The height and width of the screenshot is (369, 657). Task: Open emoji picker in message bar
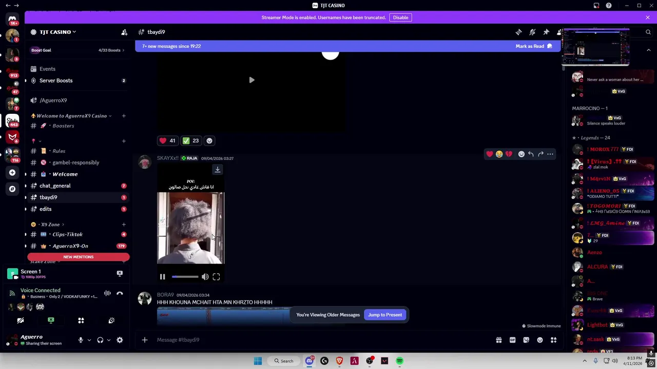(x=540, y=340)
